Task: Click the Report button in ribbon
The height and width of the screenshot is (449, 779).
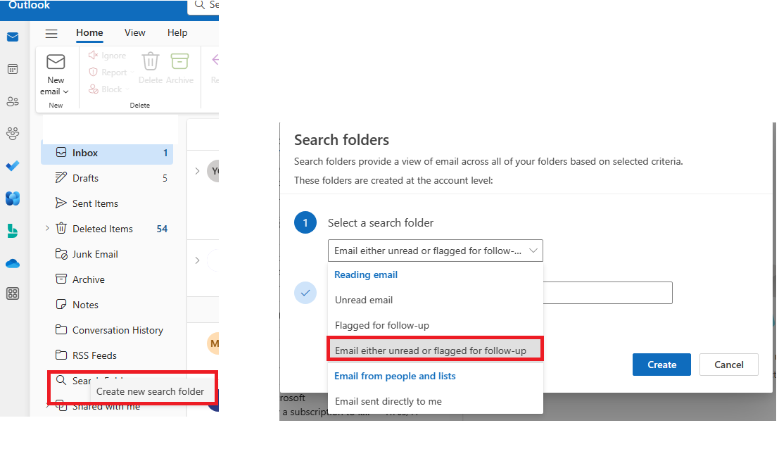Action: click(108, 72)
